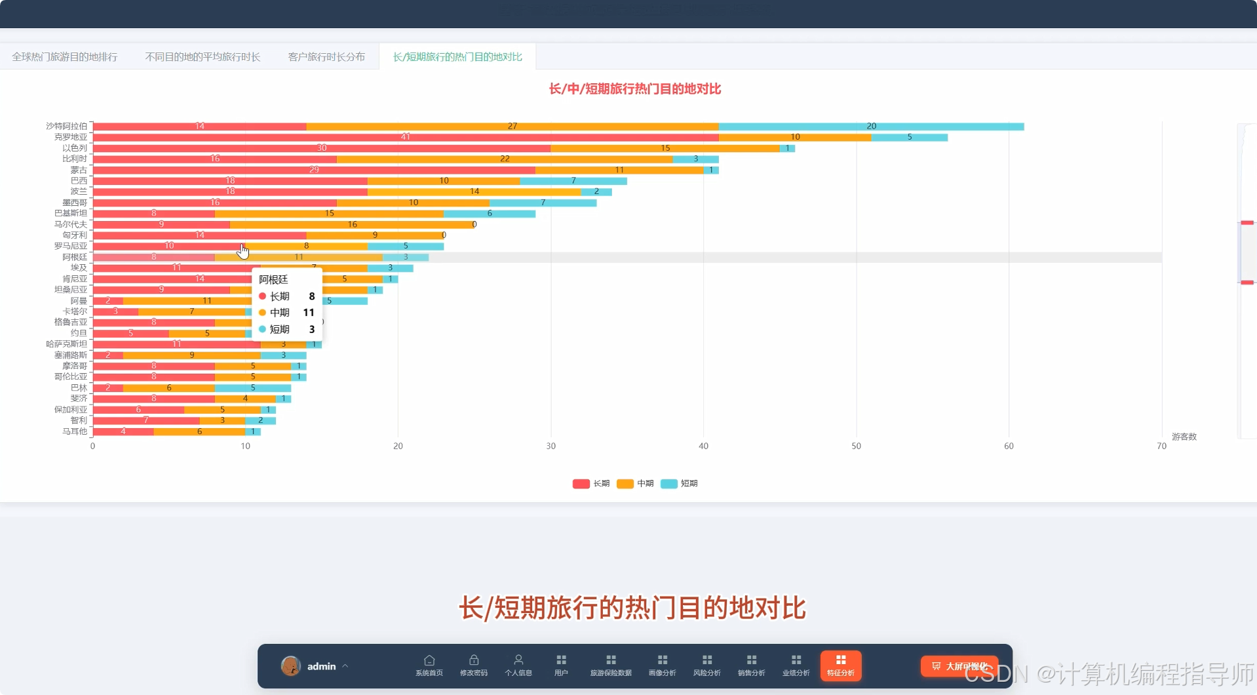The height and width of the screenshot is (695, 1257).
Task: Open the 不同目的地的平均旅行时长 tab
Action: coord(203,57)
